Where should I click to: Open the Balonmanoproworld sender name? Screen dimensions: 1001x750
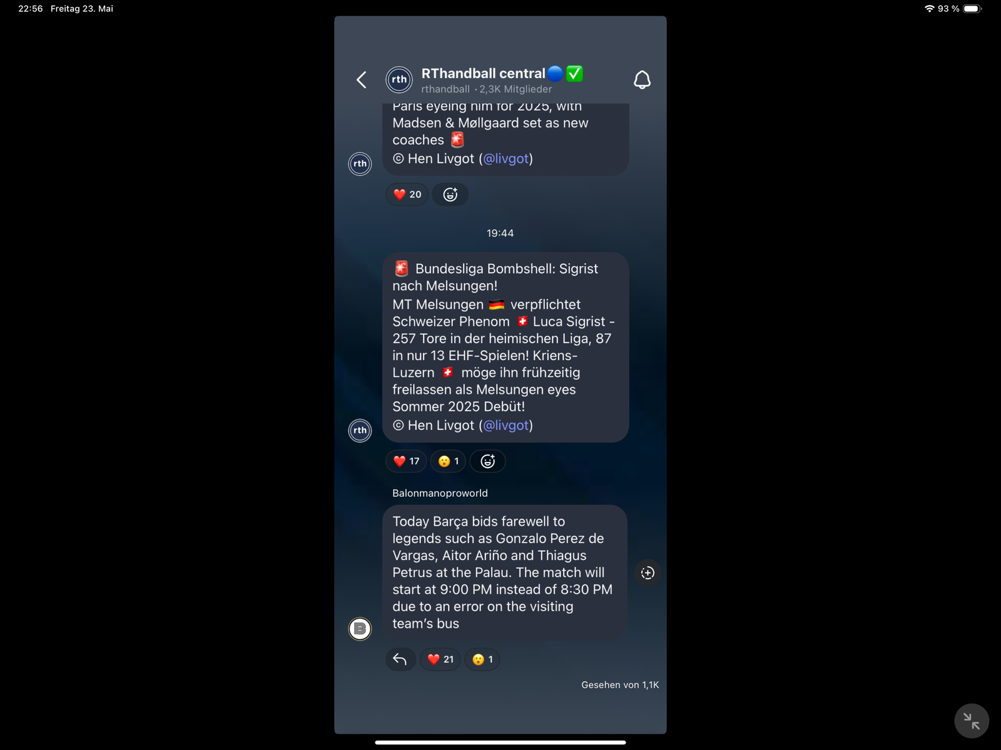click(x=440, y=493)
